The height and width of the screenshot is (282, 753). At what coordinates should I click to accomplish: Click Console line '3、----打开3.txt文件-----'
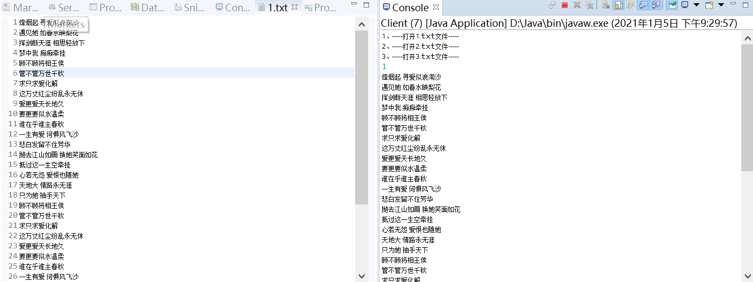tap(420, 57)
